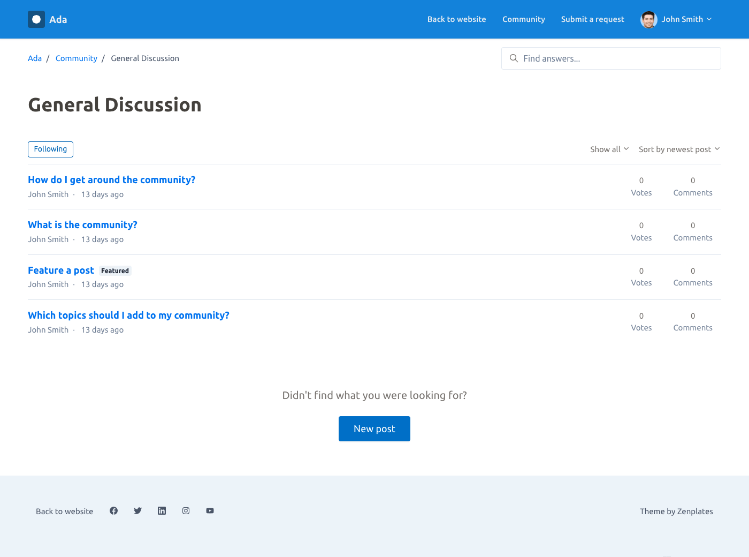Open the YouTube icon in footer
This screenshot has width=749, height=557.
(210, 511)
